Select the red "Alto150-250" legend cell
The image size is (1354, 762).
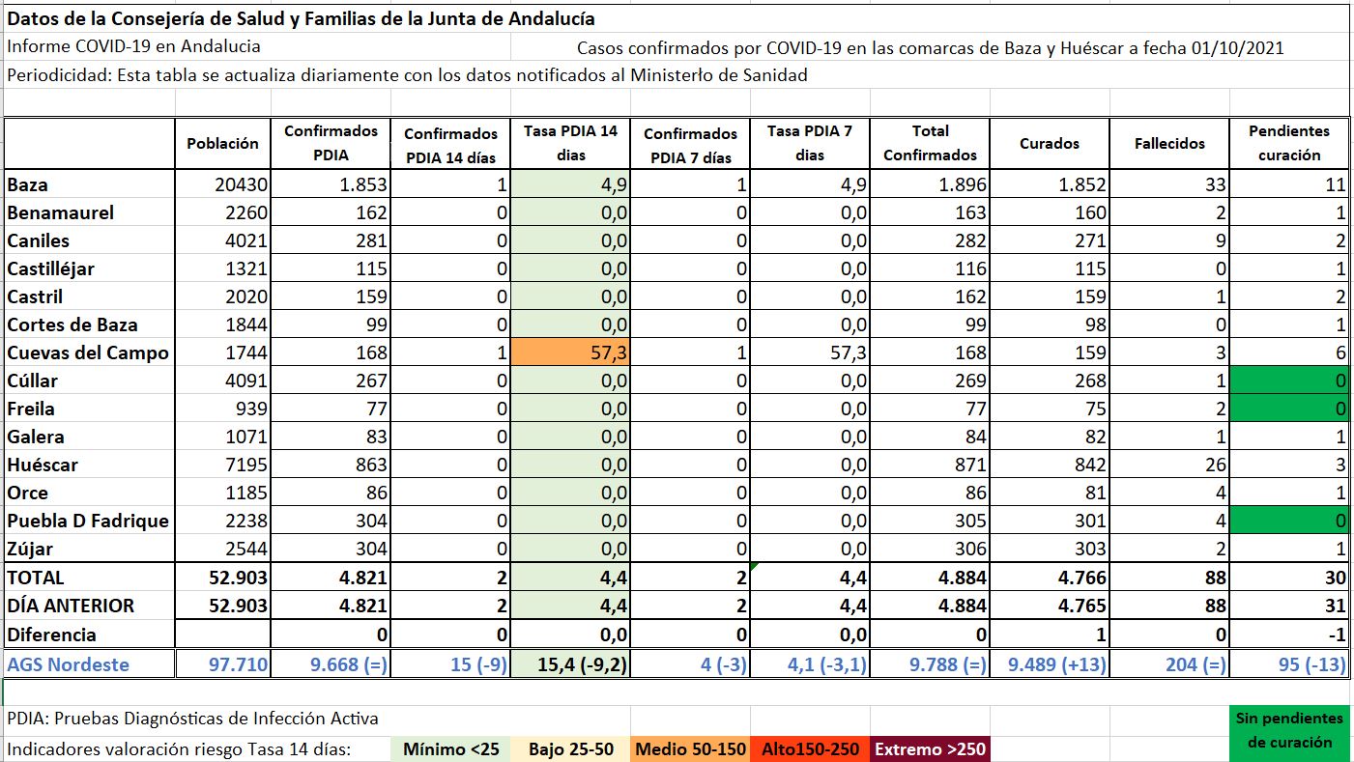pos(811,749)
